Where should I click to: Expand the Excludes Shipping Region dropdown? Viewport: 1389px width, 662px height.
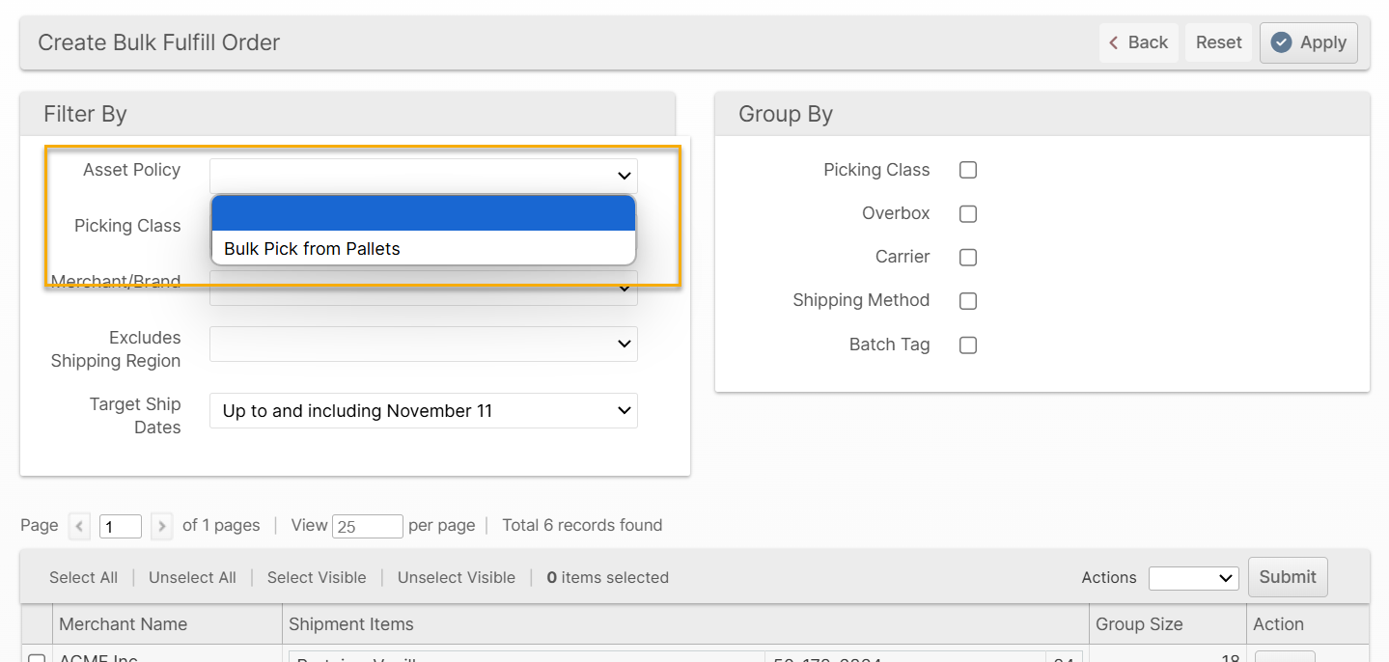[423, 344]
